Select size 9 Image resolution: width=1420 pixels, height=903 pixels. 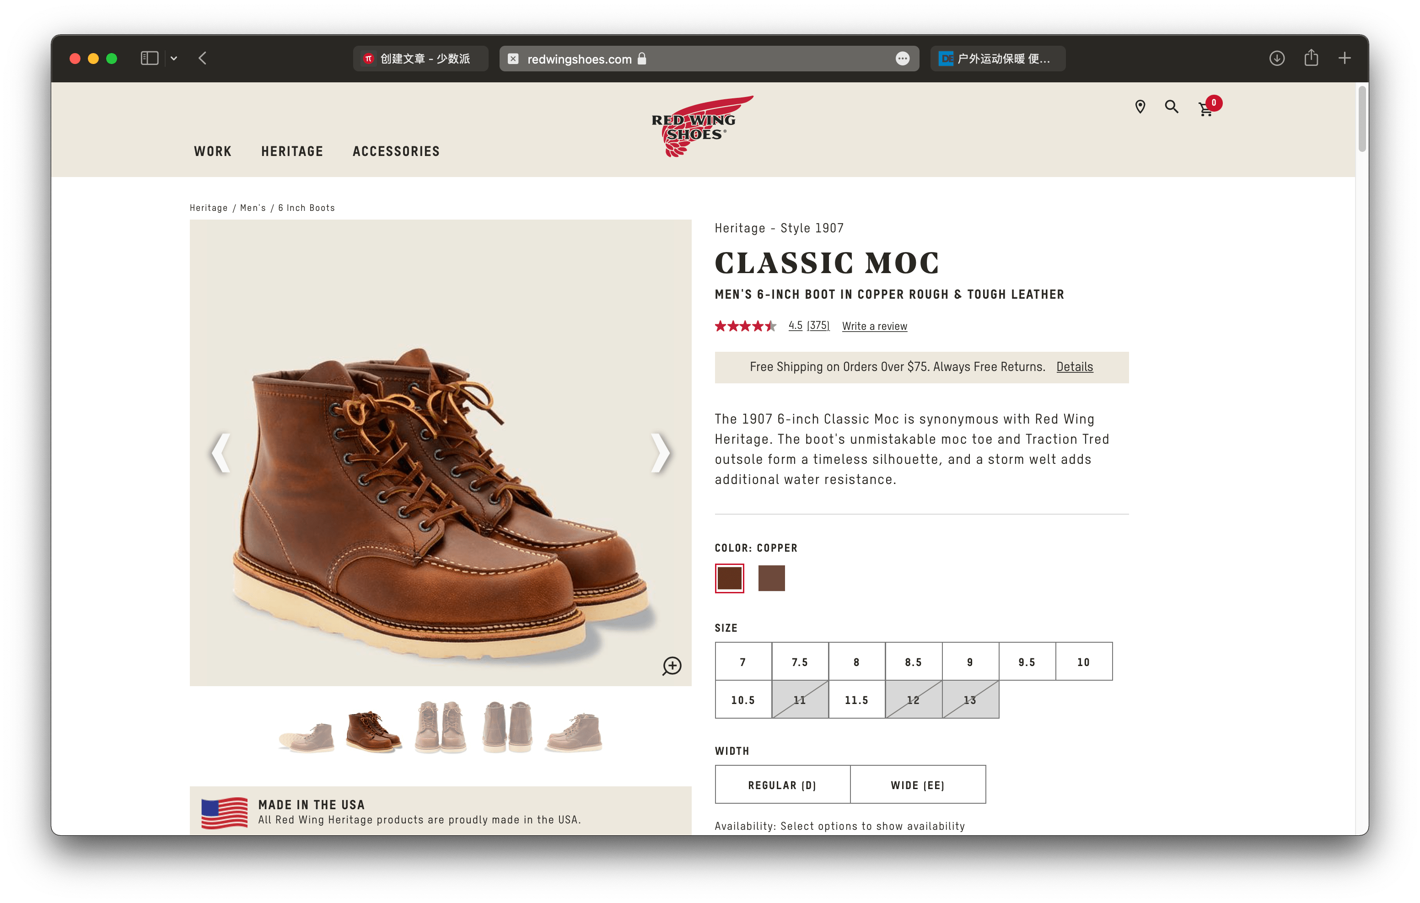(970, 662)
